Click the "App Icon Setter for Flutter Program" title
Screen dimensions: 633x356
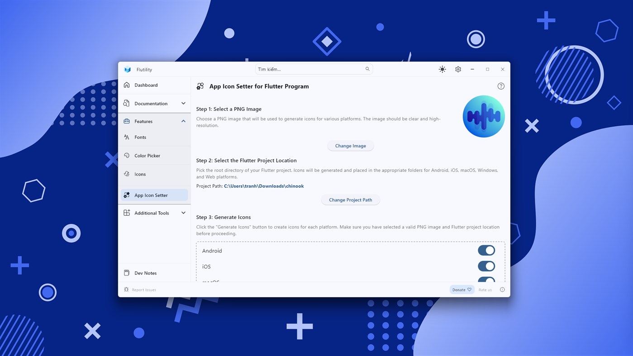tap(259, 86)
